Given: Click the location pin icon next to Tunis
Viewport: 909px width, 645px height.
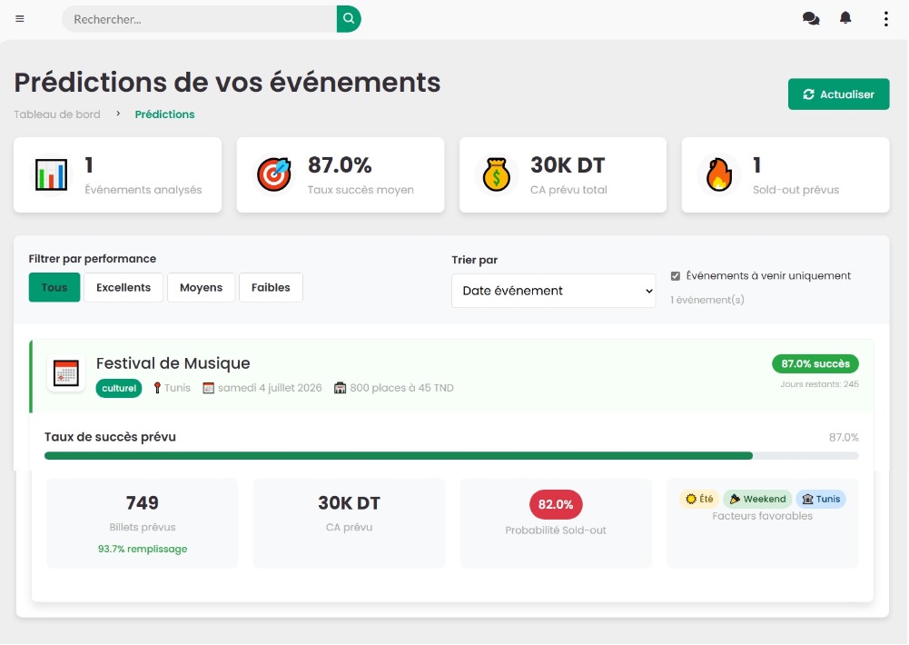Looking at the screenshot, I should pyautogui.click(x=157, y=388).
